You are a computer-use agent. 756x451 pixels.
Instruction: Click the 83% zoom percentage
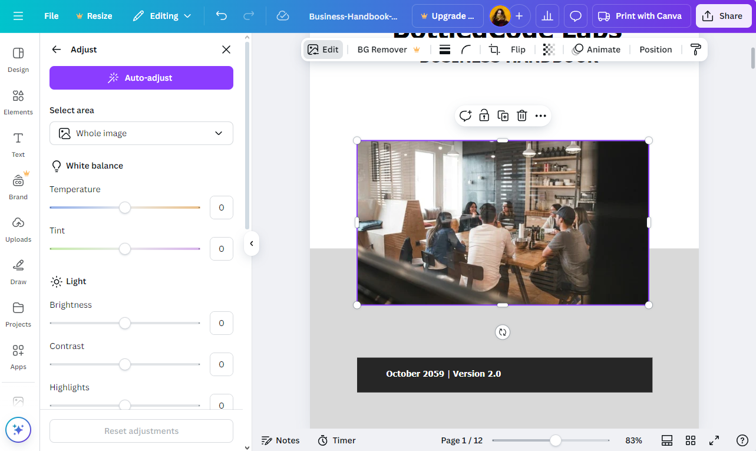(x=633, y=440)
